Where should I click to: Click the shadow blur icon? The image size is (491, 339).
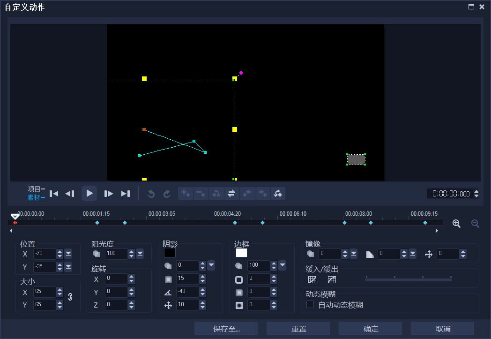pos(168,279)
